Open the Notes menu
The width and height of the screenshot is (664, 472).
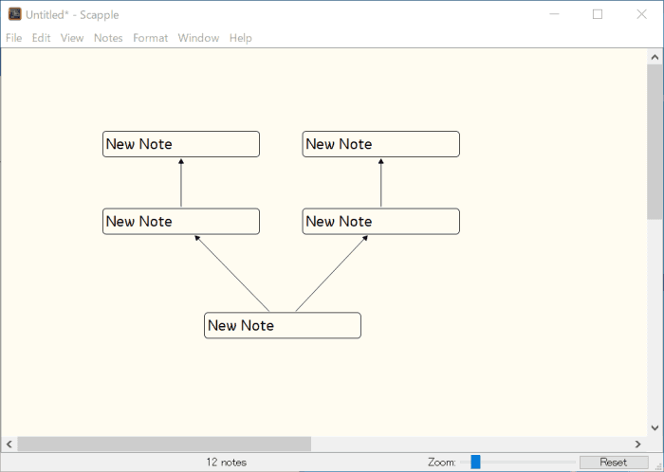coord(108,38)
